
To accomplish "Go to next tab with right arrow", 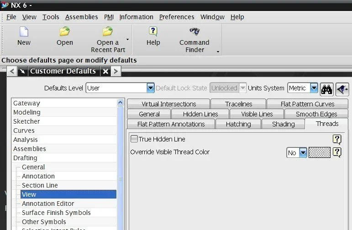I will [x=116, y=71].
